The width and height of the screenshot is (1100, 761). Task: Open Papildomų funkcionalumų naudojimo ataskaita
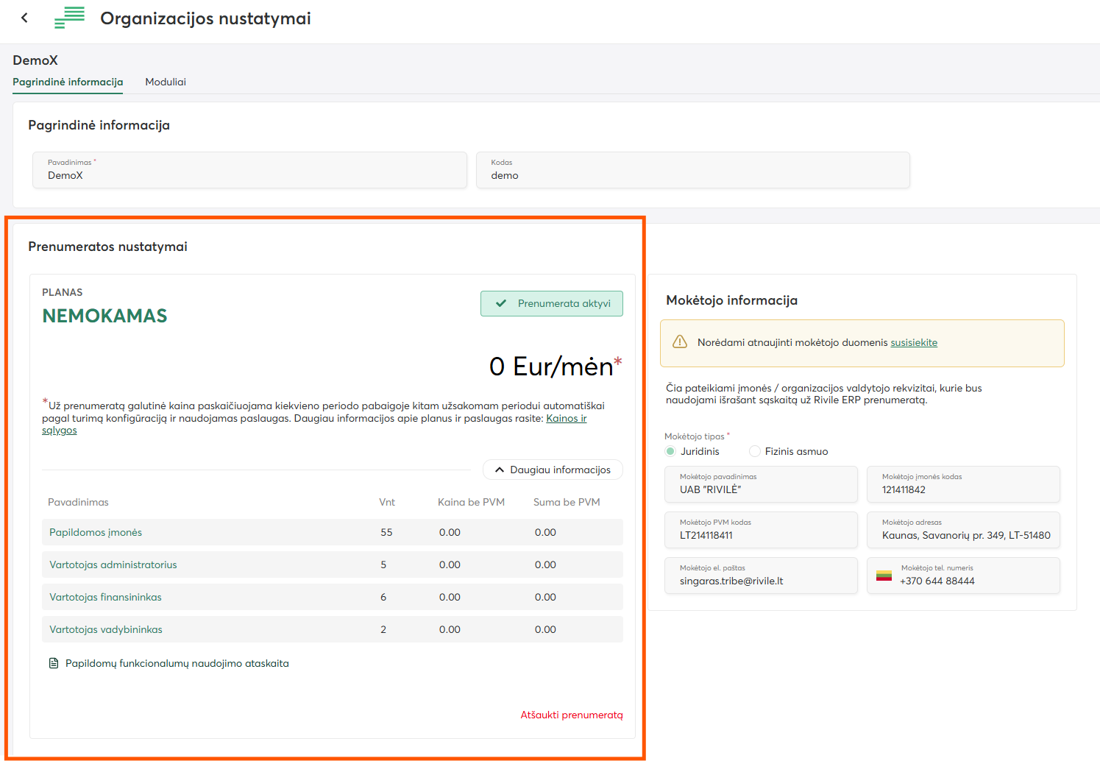click(177, 663)
